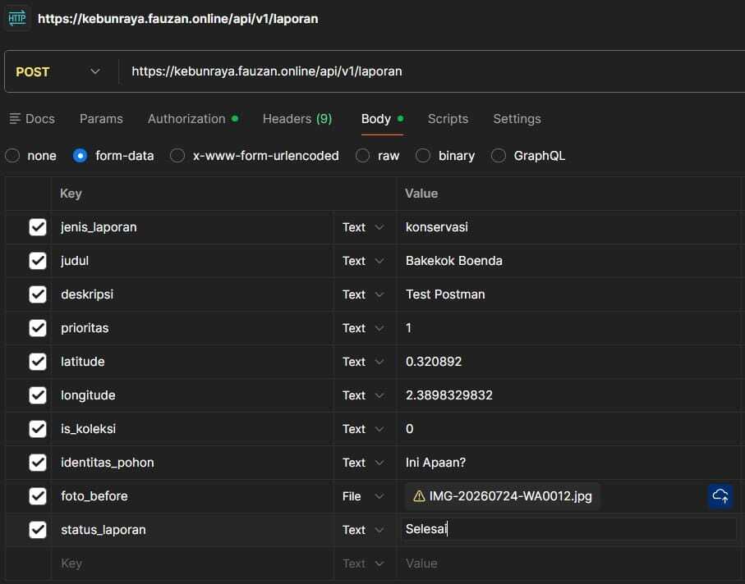Viewport: 745px width, 584px height.
Task: Click the warning icon on IMG-20260724-WA0012.jpg
Action: 419,496
